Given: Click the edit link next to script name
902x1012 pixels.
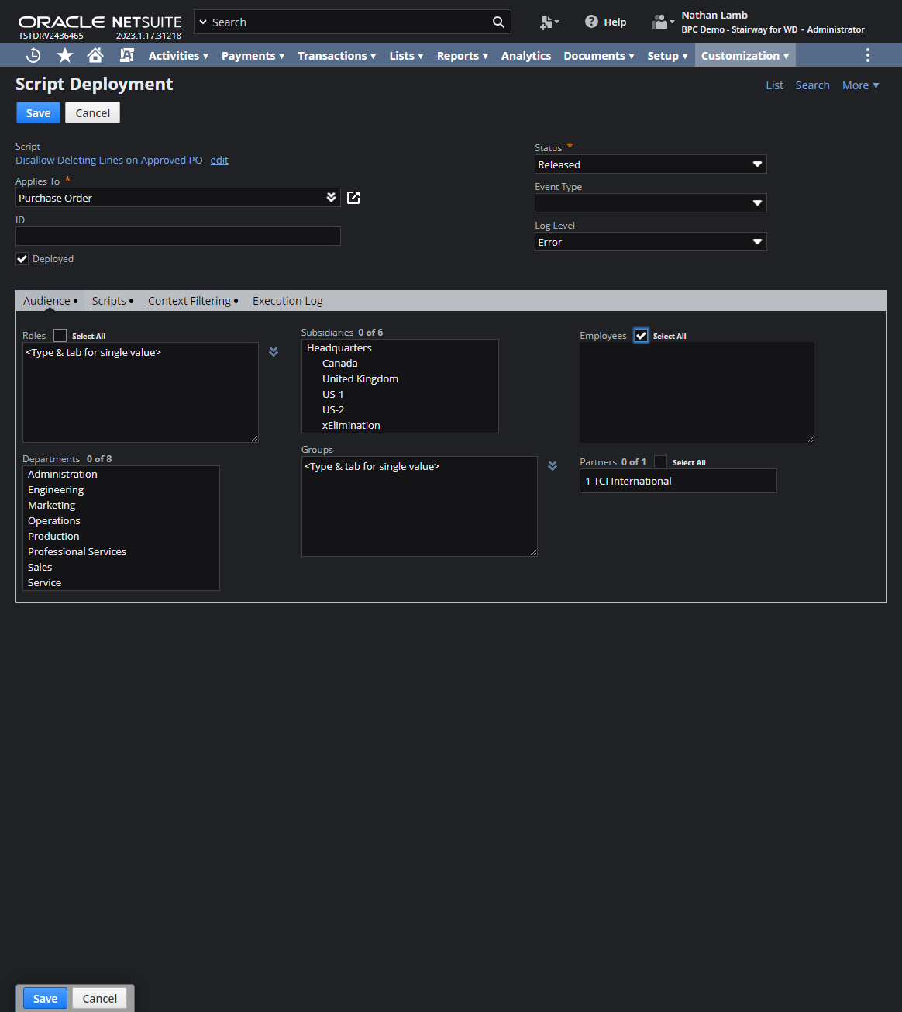Looking at the screenshot, I should pos(219,161).
